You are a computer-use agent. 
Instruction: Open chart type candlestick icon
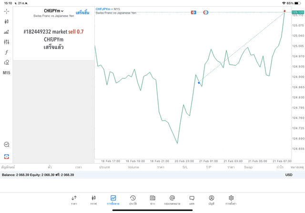tap(6, 21)
